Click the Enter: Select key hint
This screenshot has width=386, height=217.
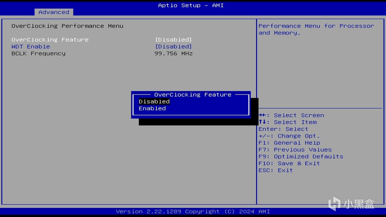283,129
